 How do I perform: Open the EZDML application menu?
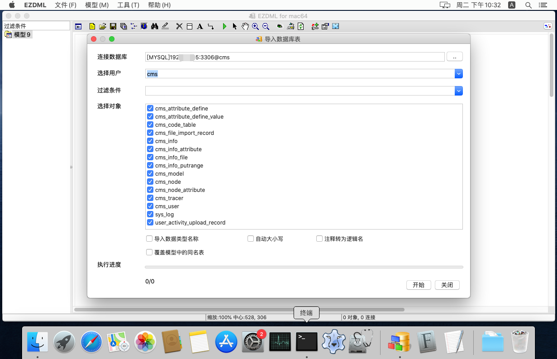coord(35,5)
